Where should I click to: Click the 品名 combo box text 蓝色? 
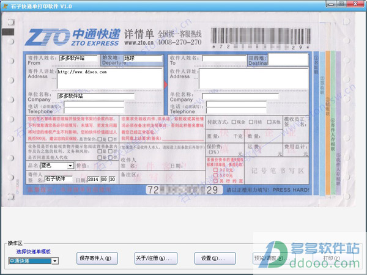54,166
